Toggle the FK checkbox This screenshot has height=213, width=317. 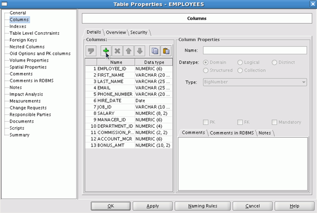[x=240, y=122]
